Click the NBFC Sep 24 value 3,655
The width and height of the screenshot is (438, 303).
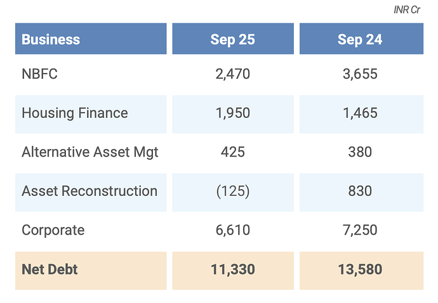(359, 74)
